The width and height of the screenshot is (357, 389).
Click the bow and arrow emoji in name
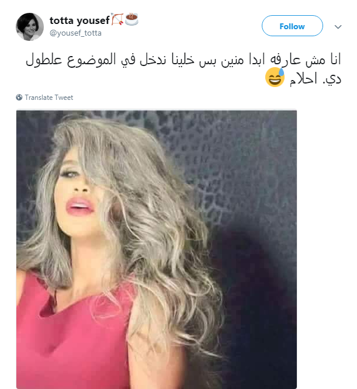(x=117, y=19)
